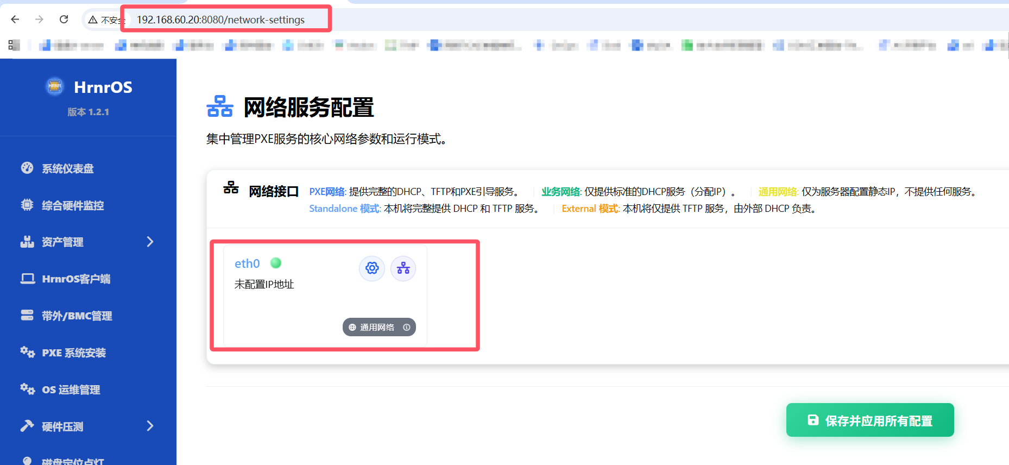Click the eth0 network topology icon button
1009x465 pixels.
tap(403, 268)
